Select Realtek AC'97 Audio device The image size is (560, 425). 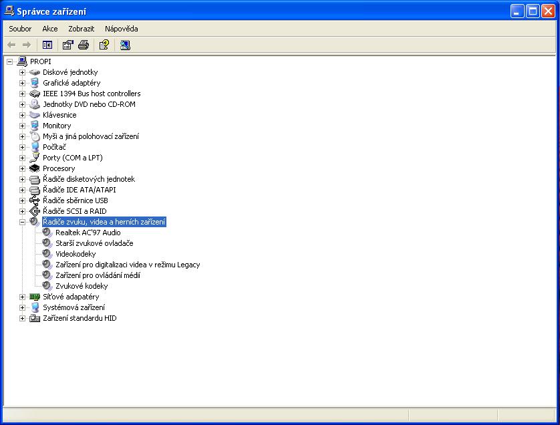click(88, 233)
